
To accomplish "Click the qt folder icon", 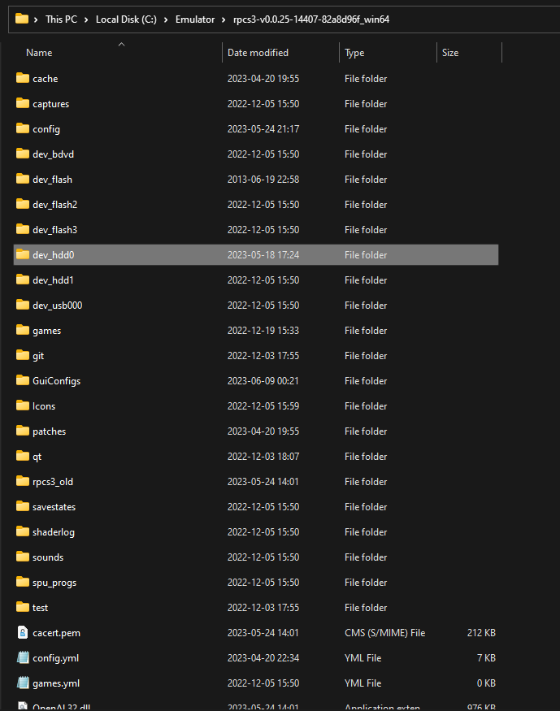I will pos(22,456).
